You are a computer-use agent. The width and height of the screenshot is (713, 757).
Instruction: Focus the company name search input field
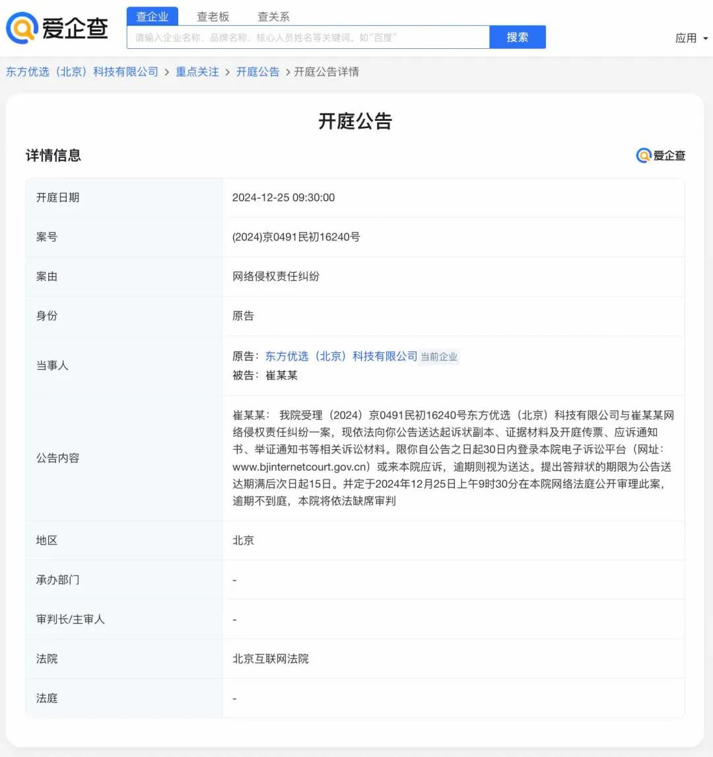click(308, 37)
